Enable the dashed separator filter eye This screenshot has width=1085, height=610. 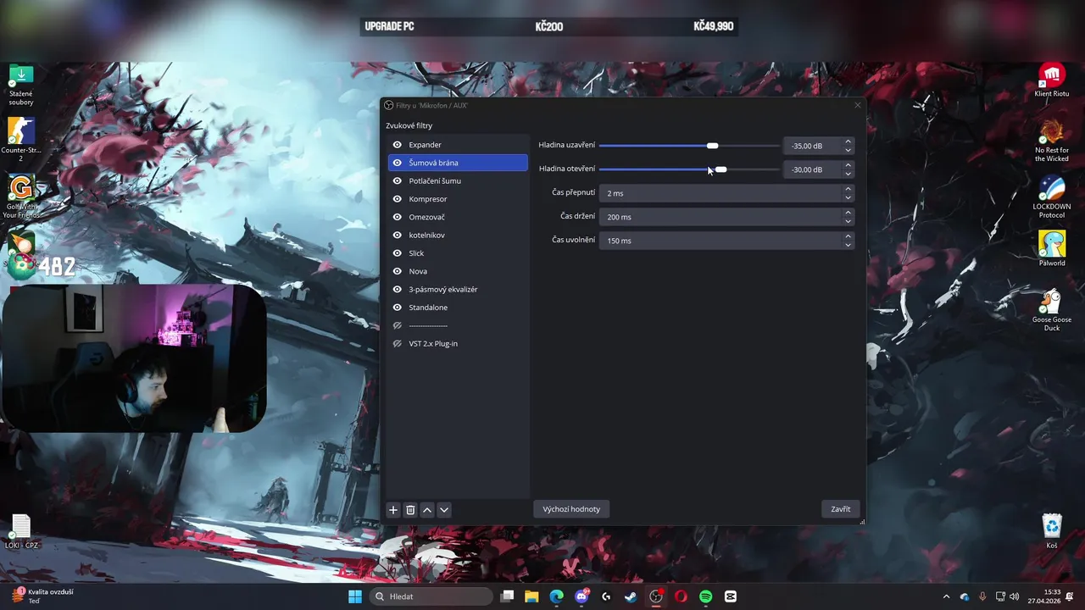397,325
